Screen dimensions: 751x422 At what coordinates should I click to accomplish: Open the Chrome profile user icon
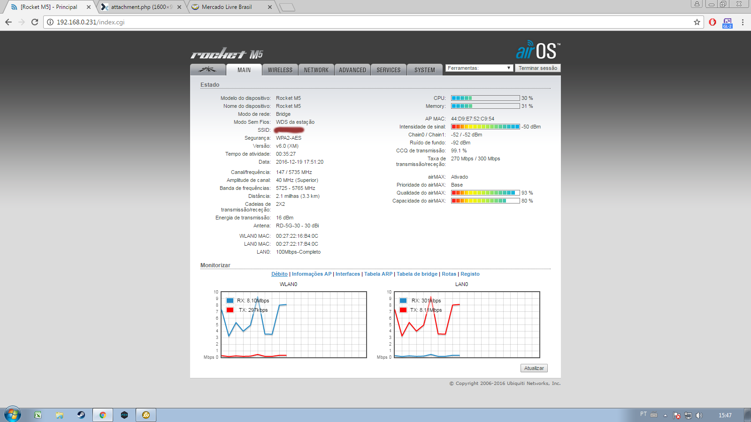pos(697,4)
